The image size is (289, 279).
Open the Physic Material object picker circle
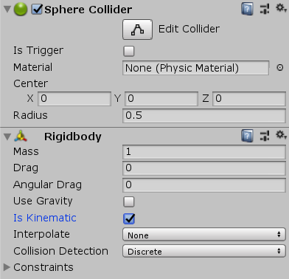280,68
